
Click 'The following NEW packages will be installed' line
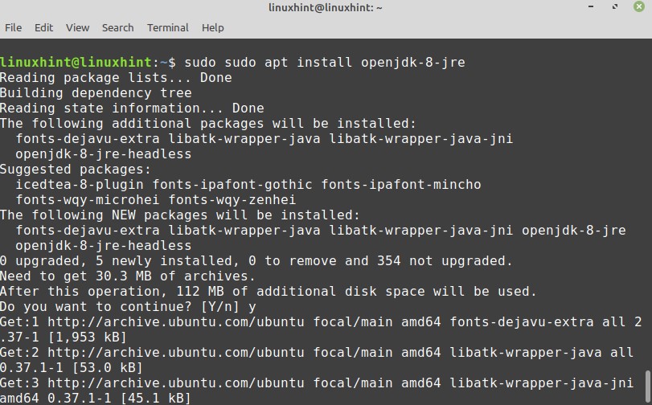tap(180, 215)
